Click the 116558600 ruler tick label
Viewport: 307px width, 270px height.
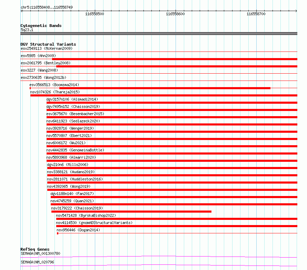(x=175, y=14)
